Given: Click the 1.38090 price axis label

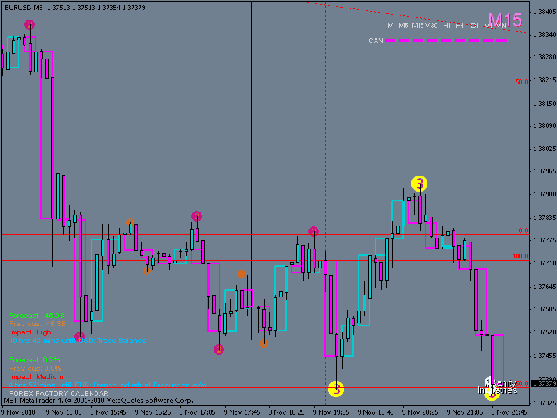Looking at the screenshot, I should 544,126.
